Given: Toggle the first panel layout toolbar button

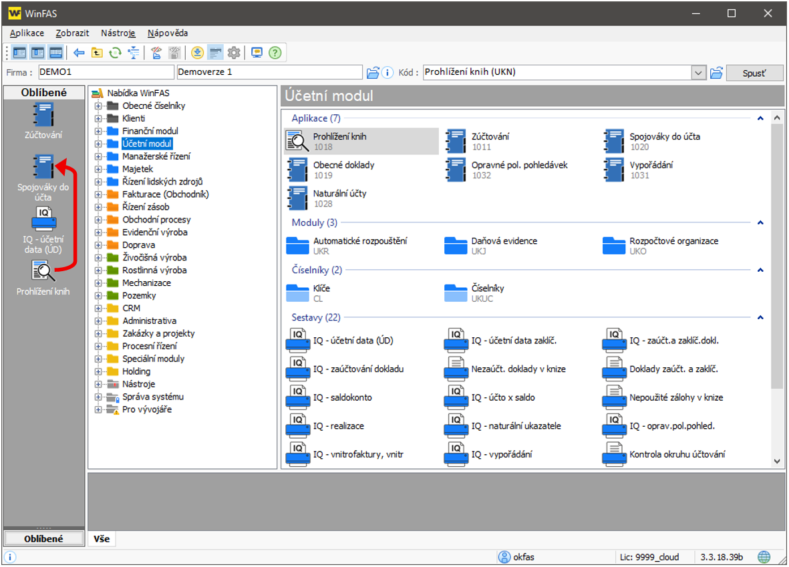Looking at the screenshot, I should point(19,53).
